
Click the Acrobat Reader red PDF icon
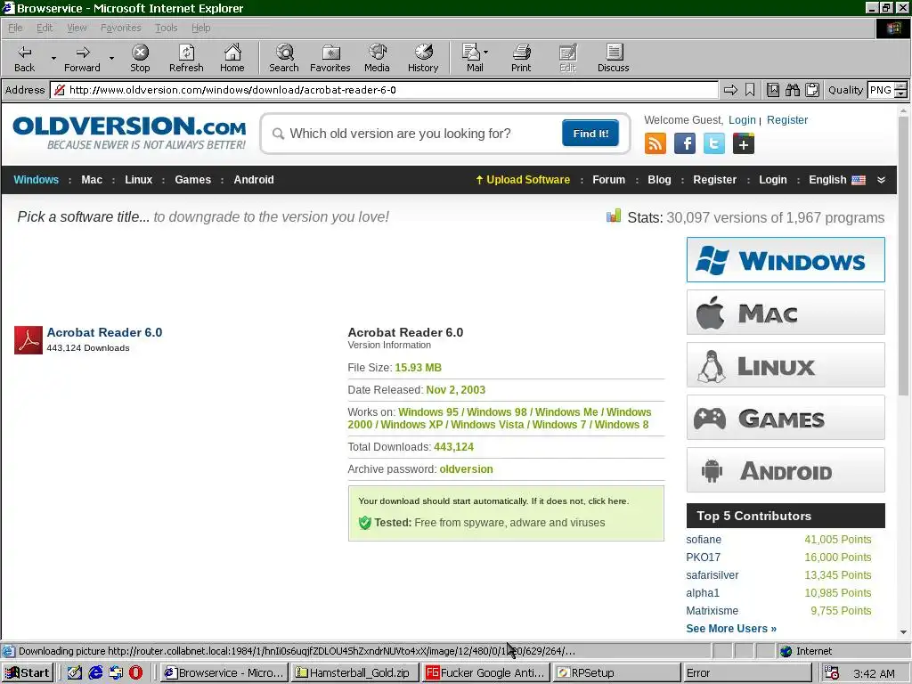coord(28,339)
